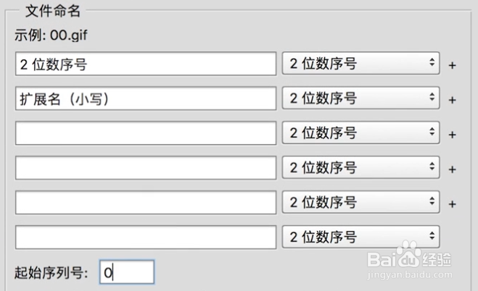478x291 pixels.
Task: Focus the fourth file naming text field
Action: pos(145,168)
